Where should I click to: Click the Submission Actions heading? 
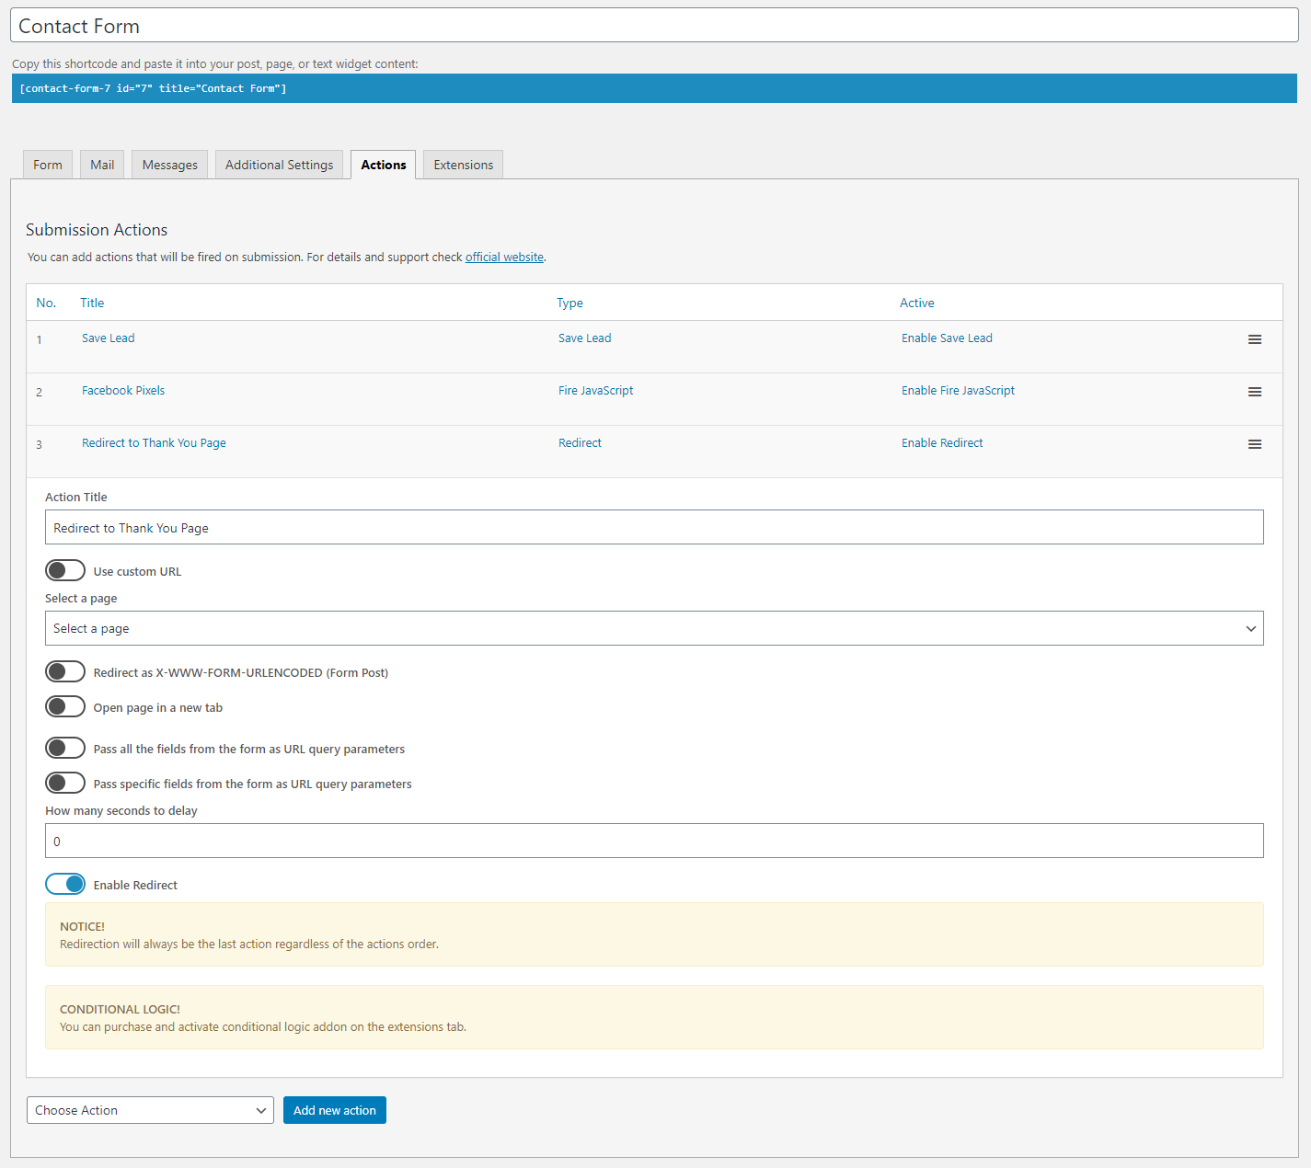coord(97,230)
